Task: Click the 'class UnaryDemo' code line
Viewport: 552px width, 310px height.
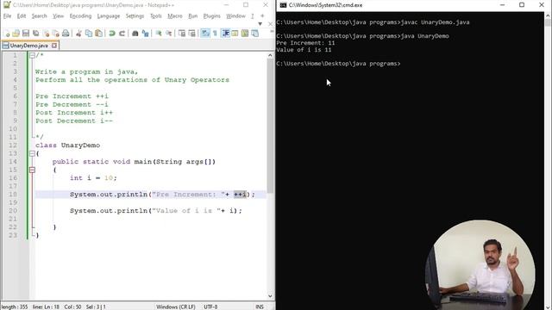Action: click(67, 146)
